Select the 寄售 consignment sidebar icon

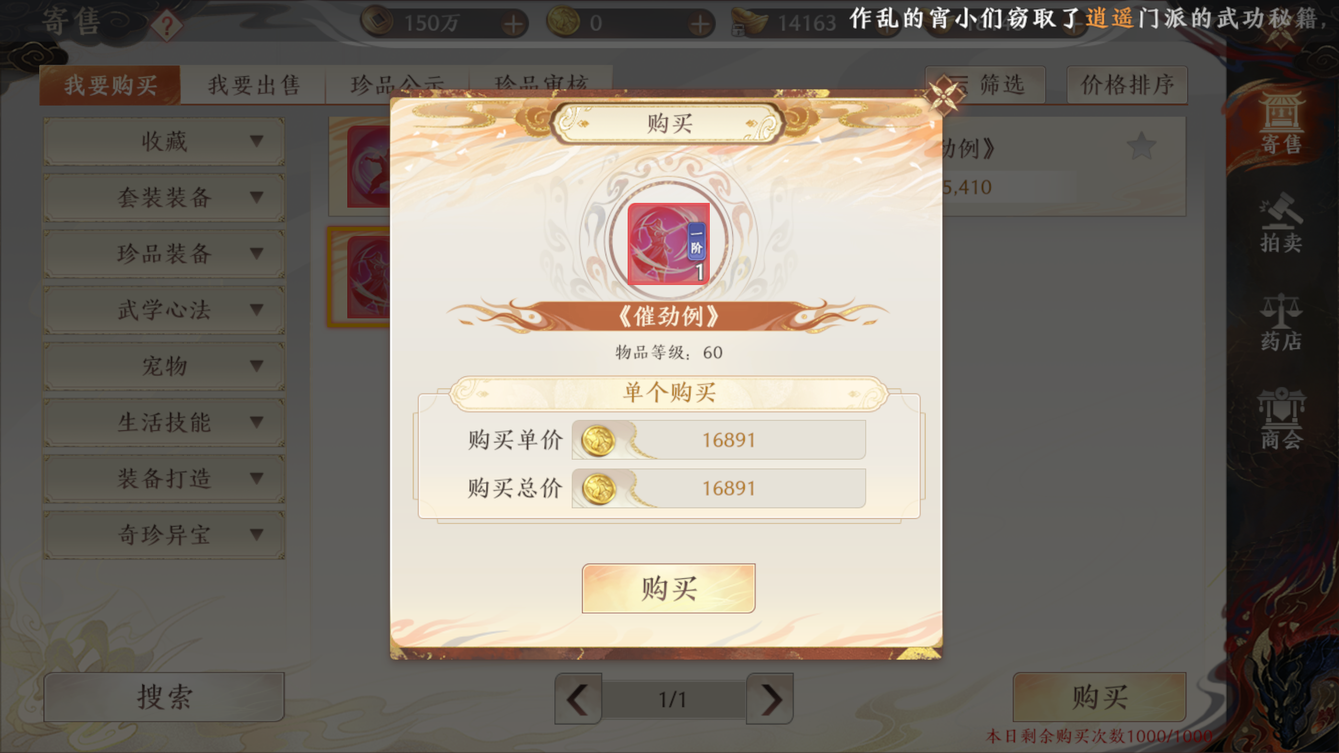point(1280,123)
